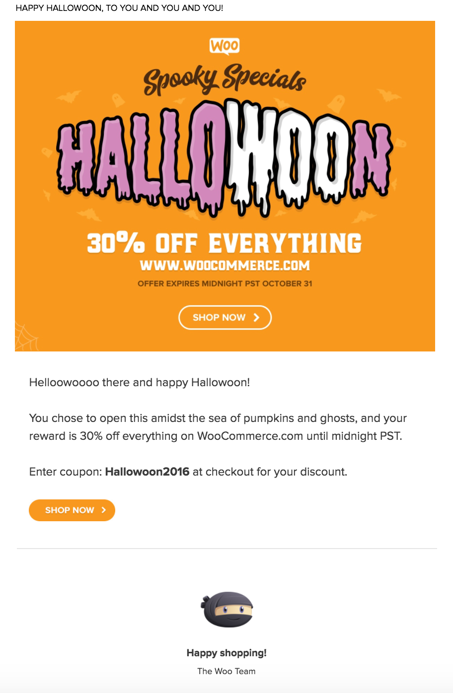Click the HALLOWOON dripping title graphic

point(225,159)
